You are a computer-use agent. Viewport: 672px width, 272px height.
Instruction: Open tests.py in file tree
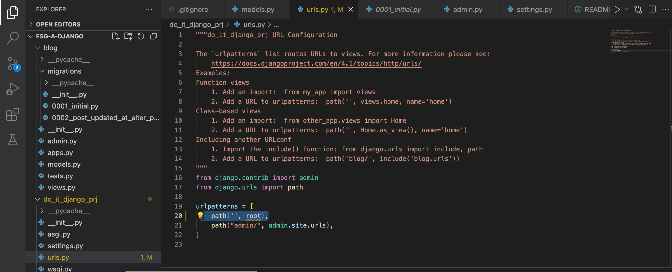[93, 176]
